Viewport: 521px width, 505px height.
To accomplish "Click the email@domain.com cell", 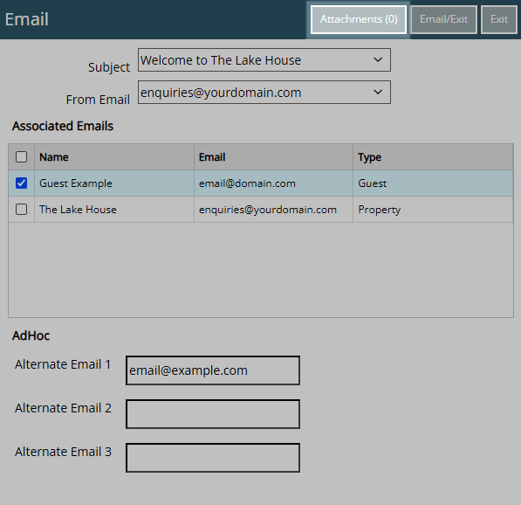I will [273, 183].
